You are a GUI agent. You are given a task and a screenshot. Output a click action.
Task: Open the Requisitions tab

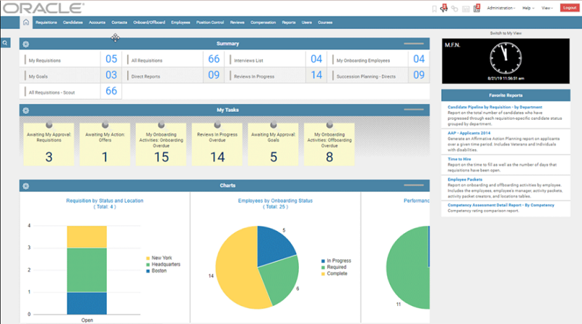[x=46, y=23]
